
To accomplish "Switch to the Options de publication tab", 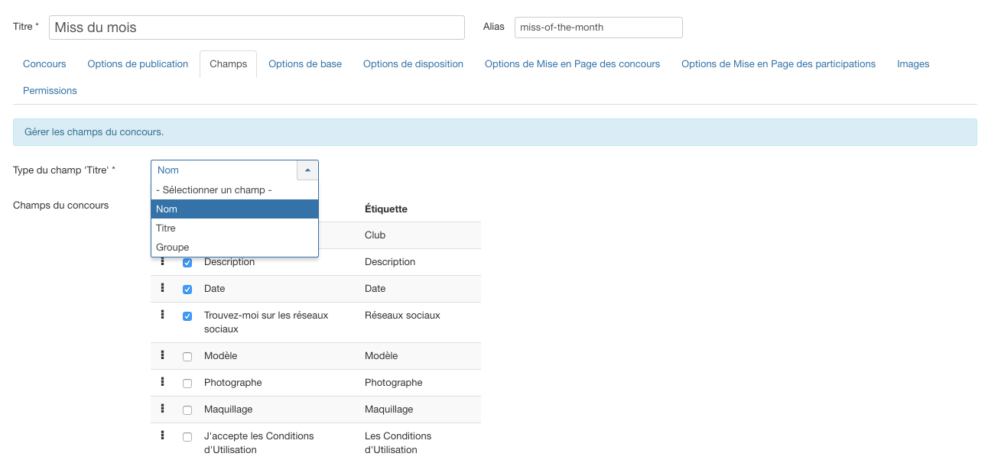I will point(138,64).
